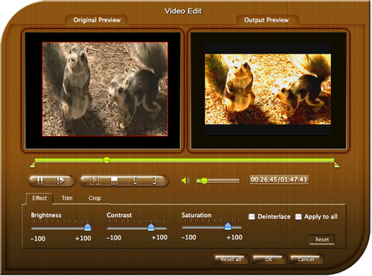Confirm edits with the OK button

(x=269, y=260)
